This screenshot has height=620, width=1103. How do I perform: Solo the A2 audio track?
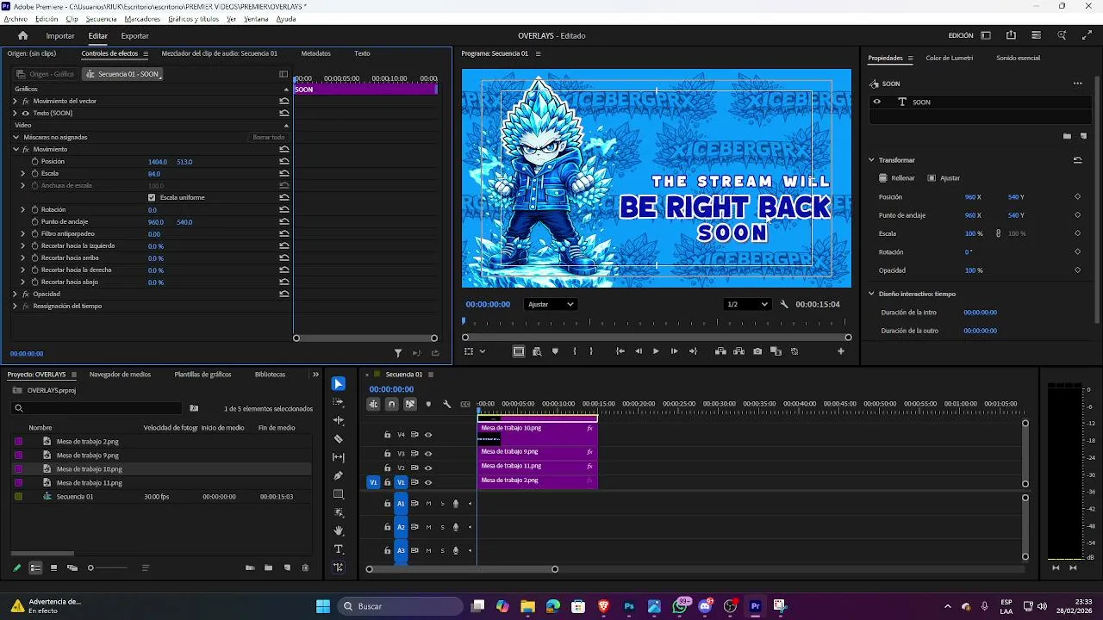point(442,527)
